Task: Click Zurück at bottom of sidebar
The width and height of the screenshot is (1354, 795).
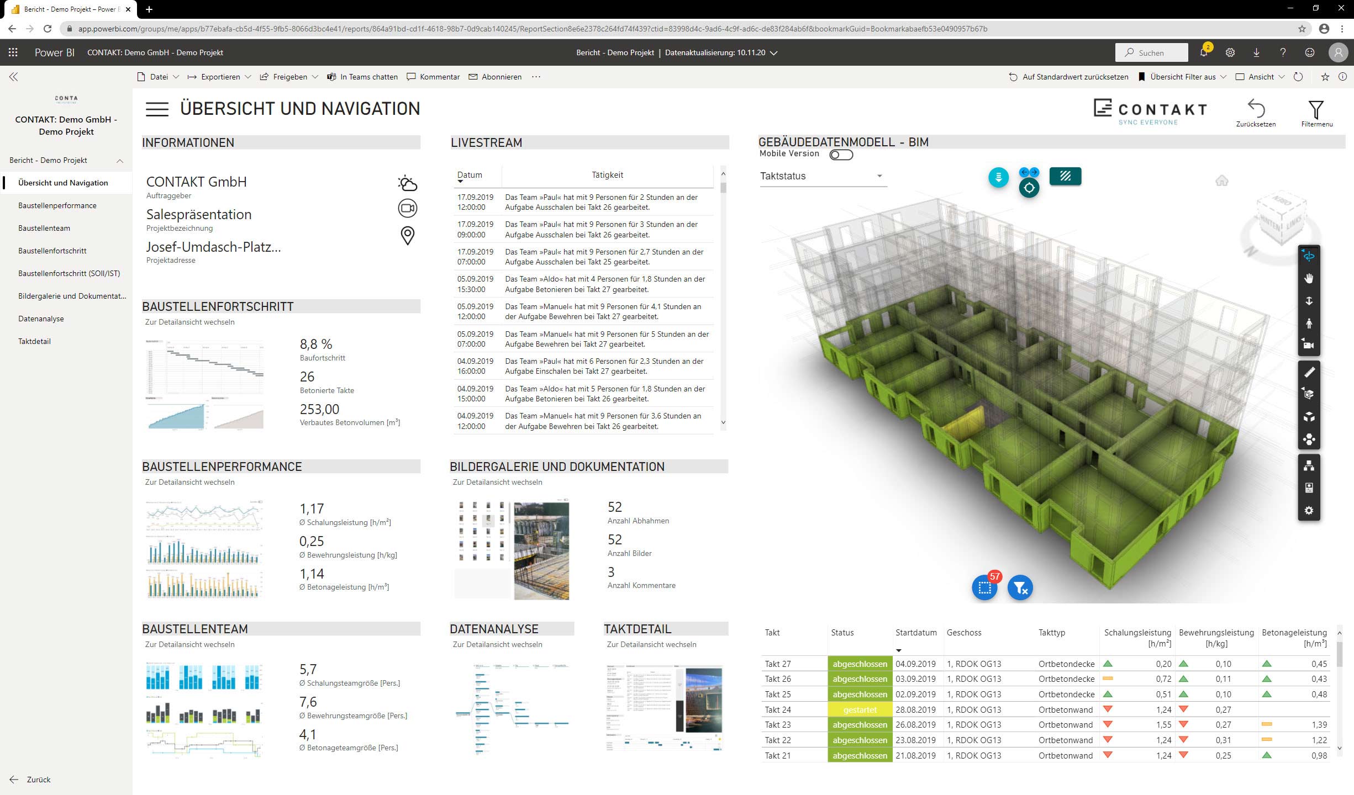Action: pyautogui.click(x=30, y=780)
